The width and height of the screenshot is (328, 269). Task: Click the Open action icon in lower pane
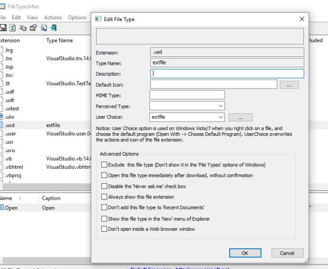(2, 208)
